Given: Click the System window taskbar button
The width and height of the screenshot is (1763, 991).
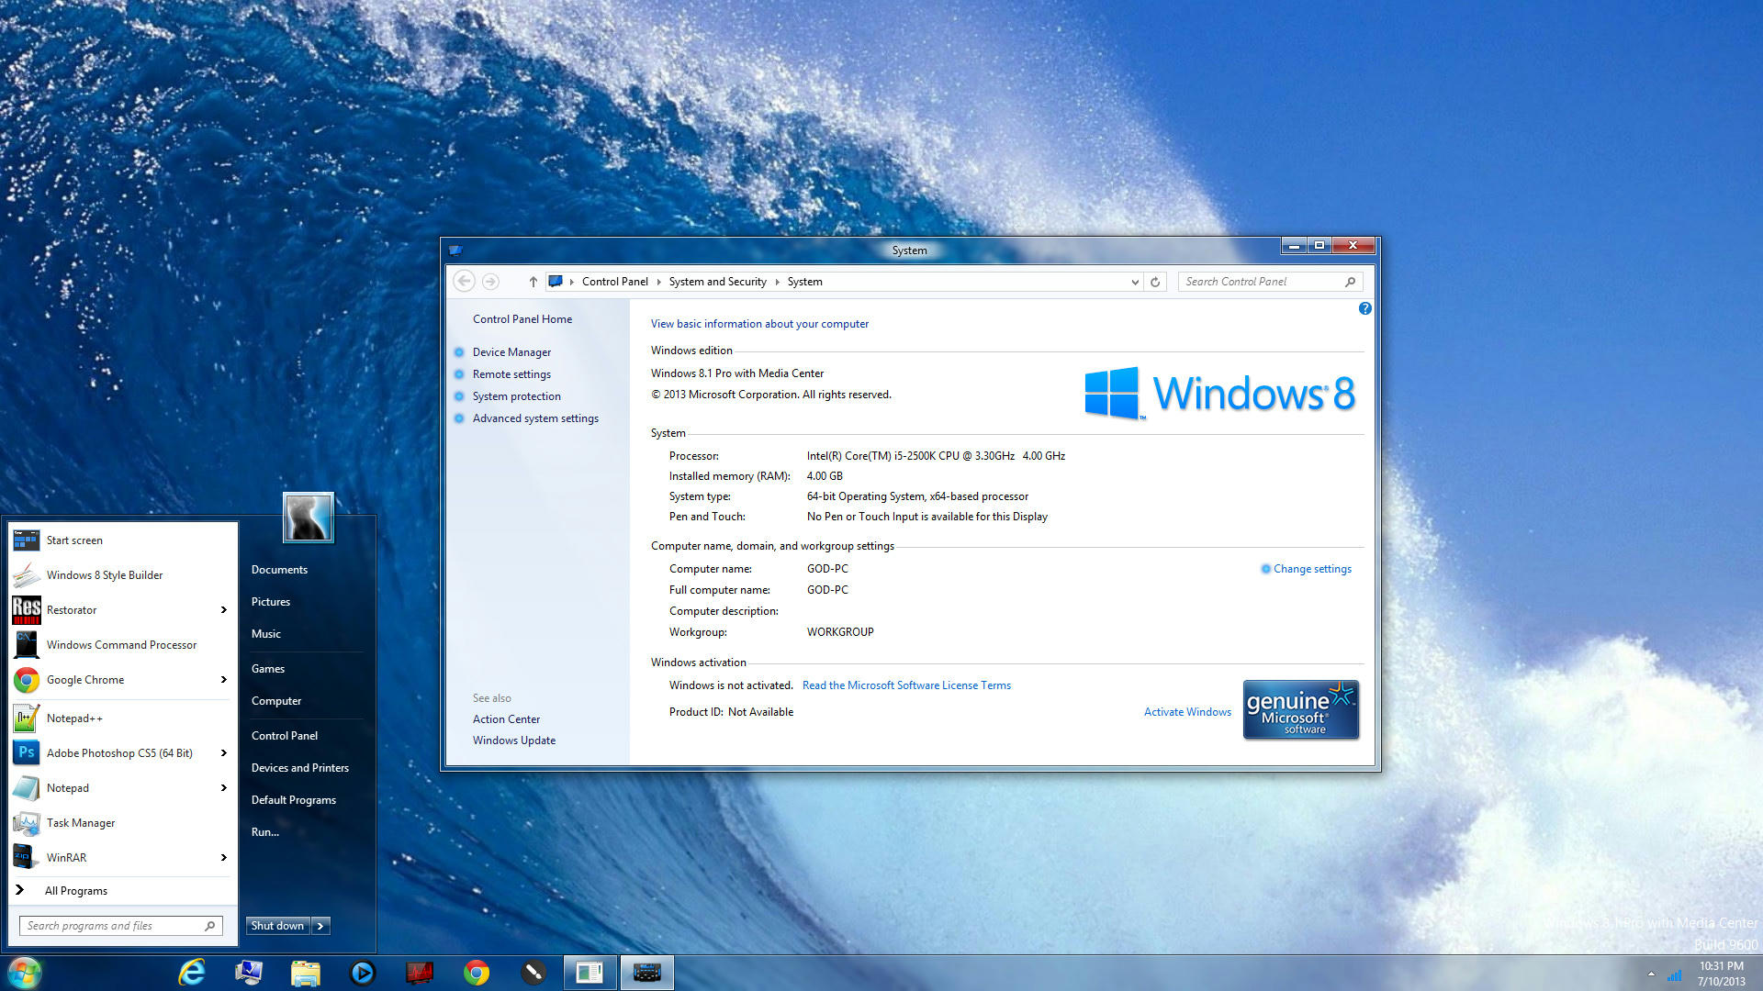Looking at the screenshot, I should coord(646,973).
